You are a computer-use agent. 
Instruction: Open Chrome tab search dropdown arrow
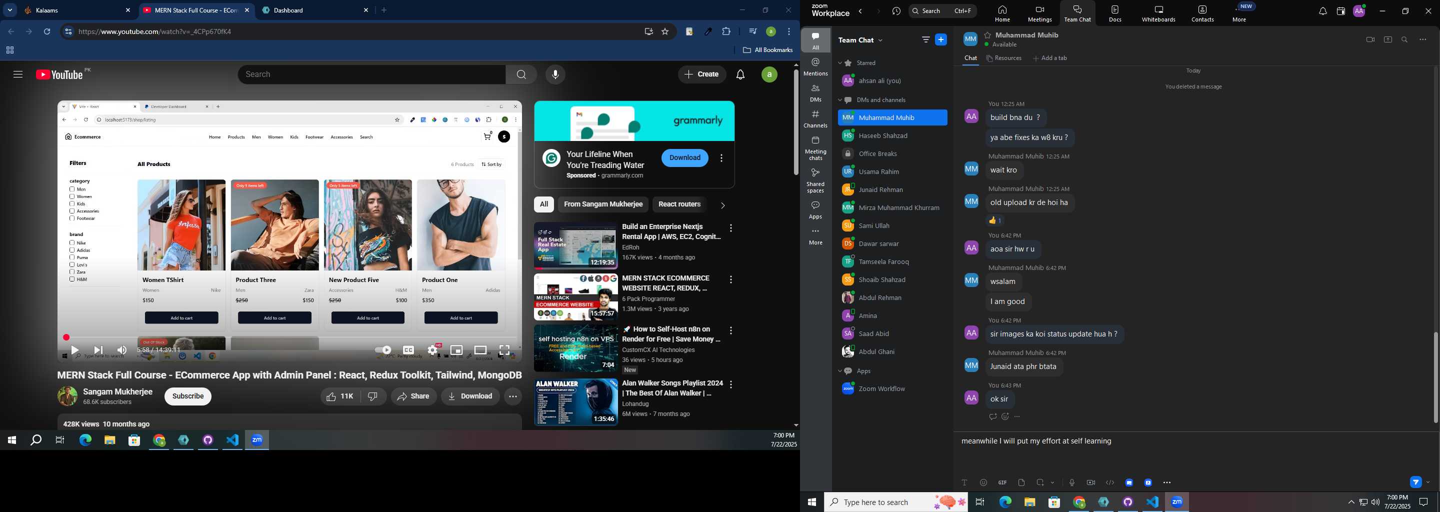pos(10,10)
